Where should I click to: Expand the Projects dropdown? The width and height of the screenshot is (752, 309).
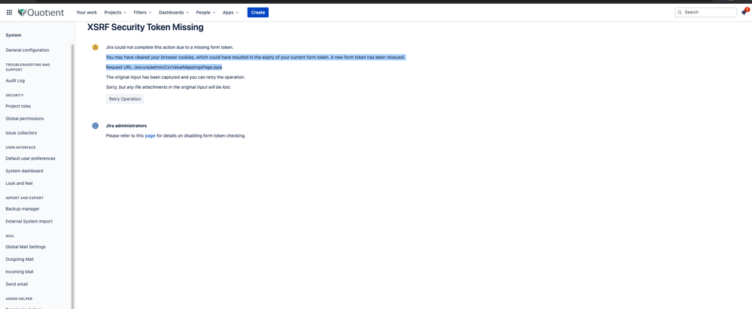(115, 13)
